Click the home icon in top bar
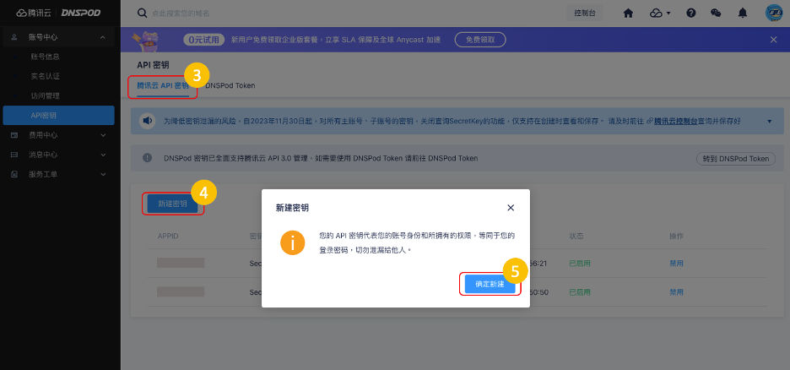This screenshot has height=370, width=790. tap(628, 14)
